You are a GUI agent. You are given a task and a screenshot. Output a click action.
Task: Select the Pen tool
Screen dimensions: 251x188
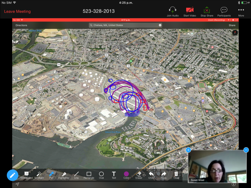[x=51, y=175]
